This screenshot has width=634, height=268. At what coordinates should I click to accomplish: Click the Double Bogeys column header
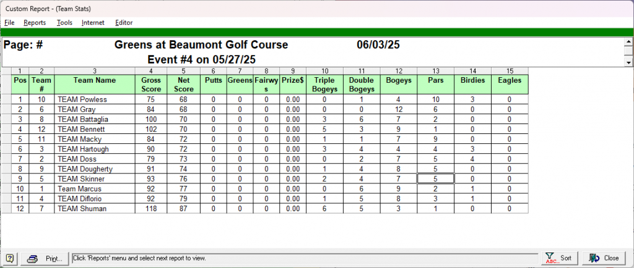(361, 84)
